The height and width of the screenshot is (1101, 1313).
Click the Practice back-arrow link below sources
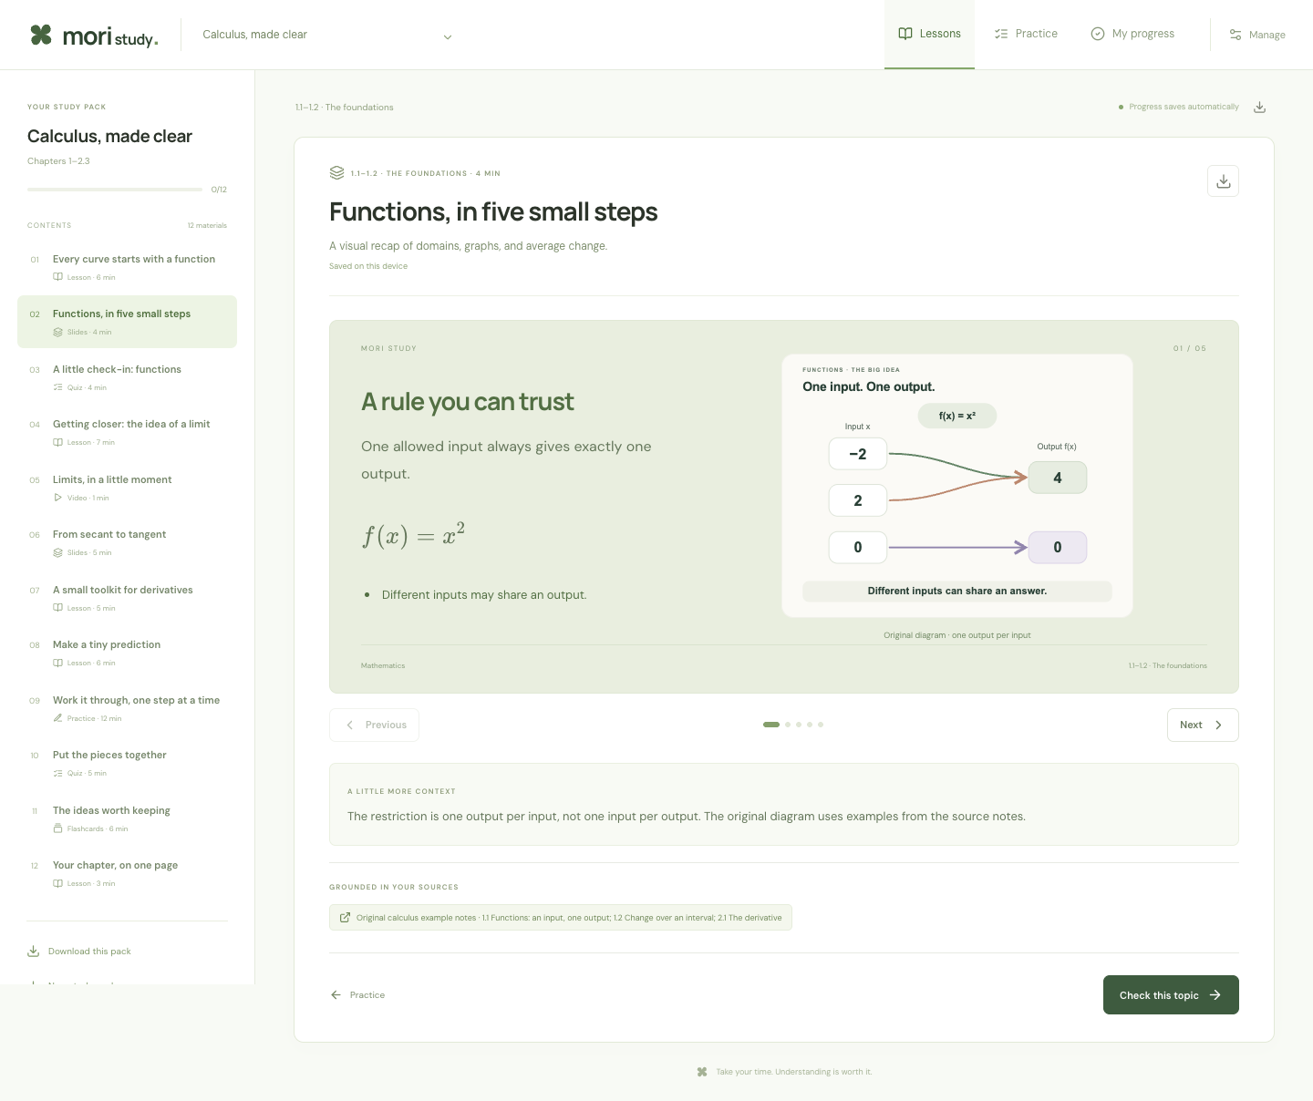(x=357, y=995)
